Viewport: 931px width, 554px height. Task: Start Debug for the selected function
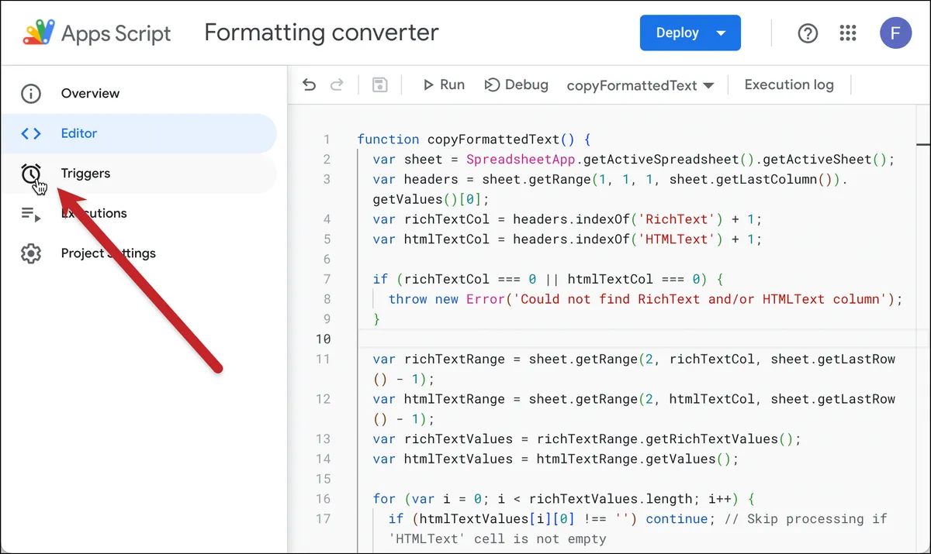pyautogui.click(x=517, y=85)
